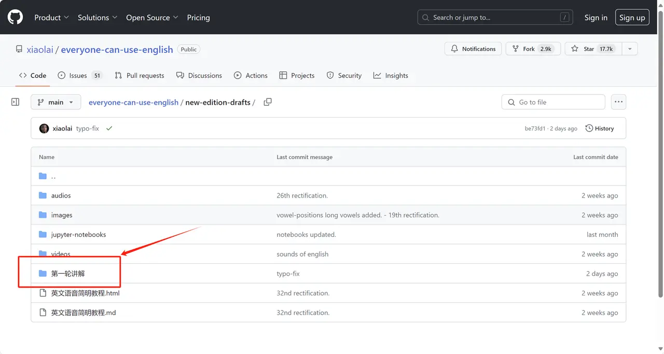Click xiaolai's avatar in commit bar
Viewport: 664px width, 354px height.
pos(44,129)
